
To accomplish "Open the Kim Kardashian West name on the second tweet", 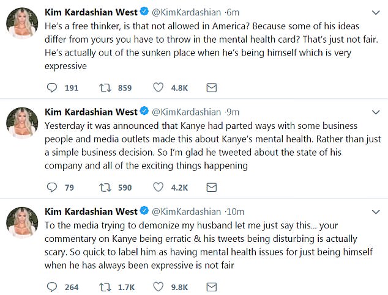I will click(91, 112).
